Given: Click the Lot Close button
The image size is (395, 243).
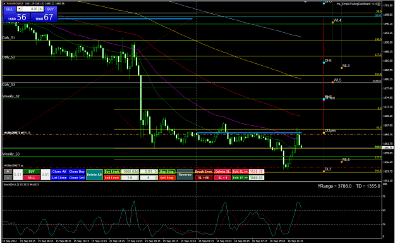Looking at the screenshot, I should coord(59,178).
